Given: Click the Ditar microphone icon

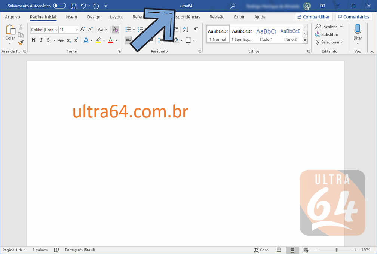Looking at the screenshot, I should coord(358,30).
